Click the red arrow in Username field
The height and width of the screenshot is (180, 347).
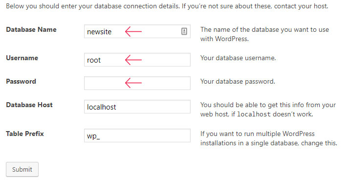[x=133, y=60]
